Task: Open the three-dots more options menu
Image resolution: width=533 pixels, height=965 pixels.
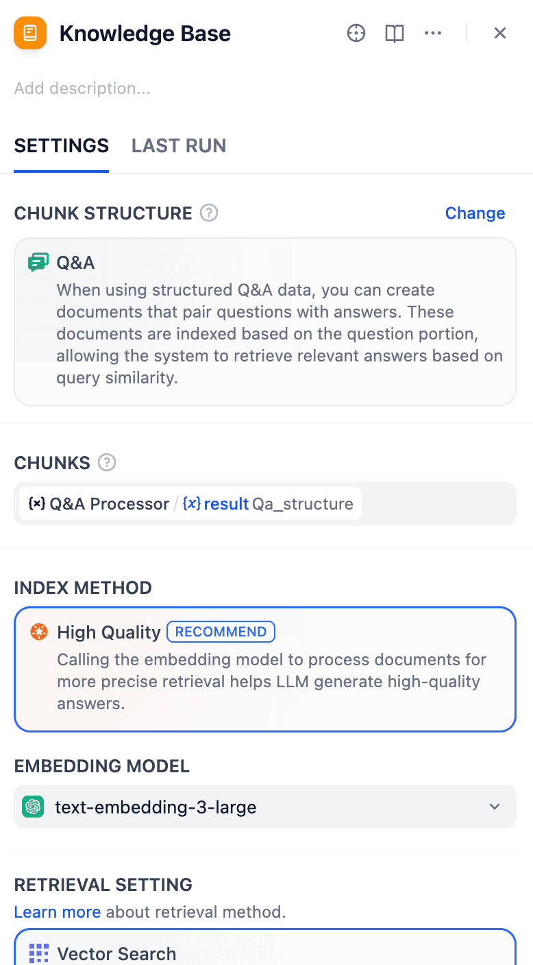Action: pyautogui.click(x=433, y=33)
